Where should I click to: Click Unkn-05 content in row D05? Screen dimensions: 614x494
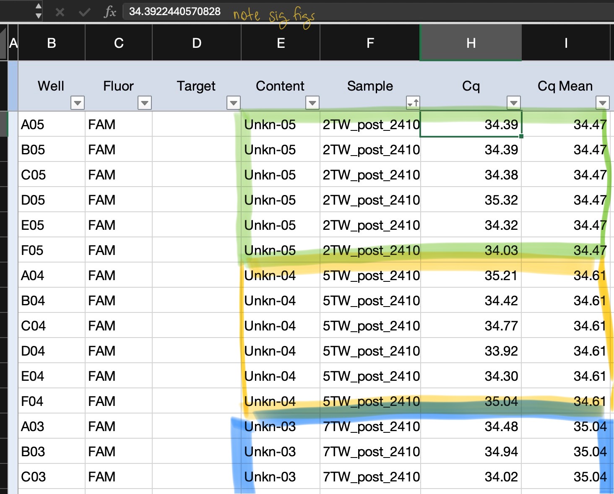point(281,200)
